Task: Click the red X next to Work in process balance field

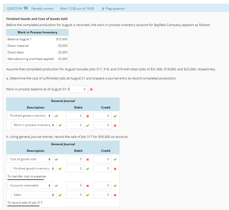Action: click(92, 89)
